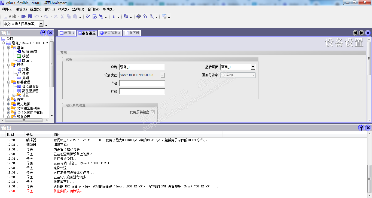Open the 插入(I) menu

(50, 9)
